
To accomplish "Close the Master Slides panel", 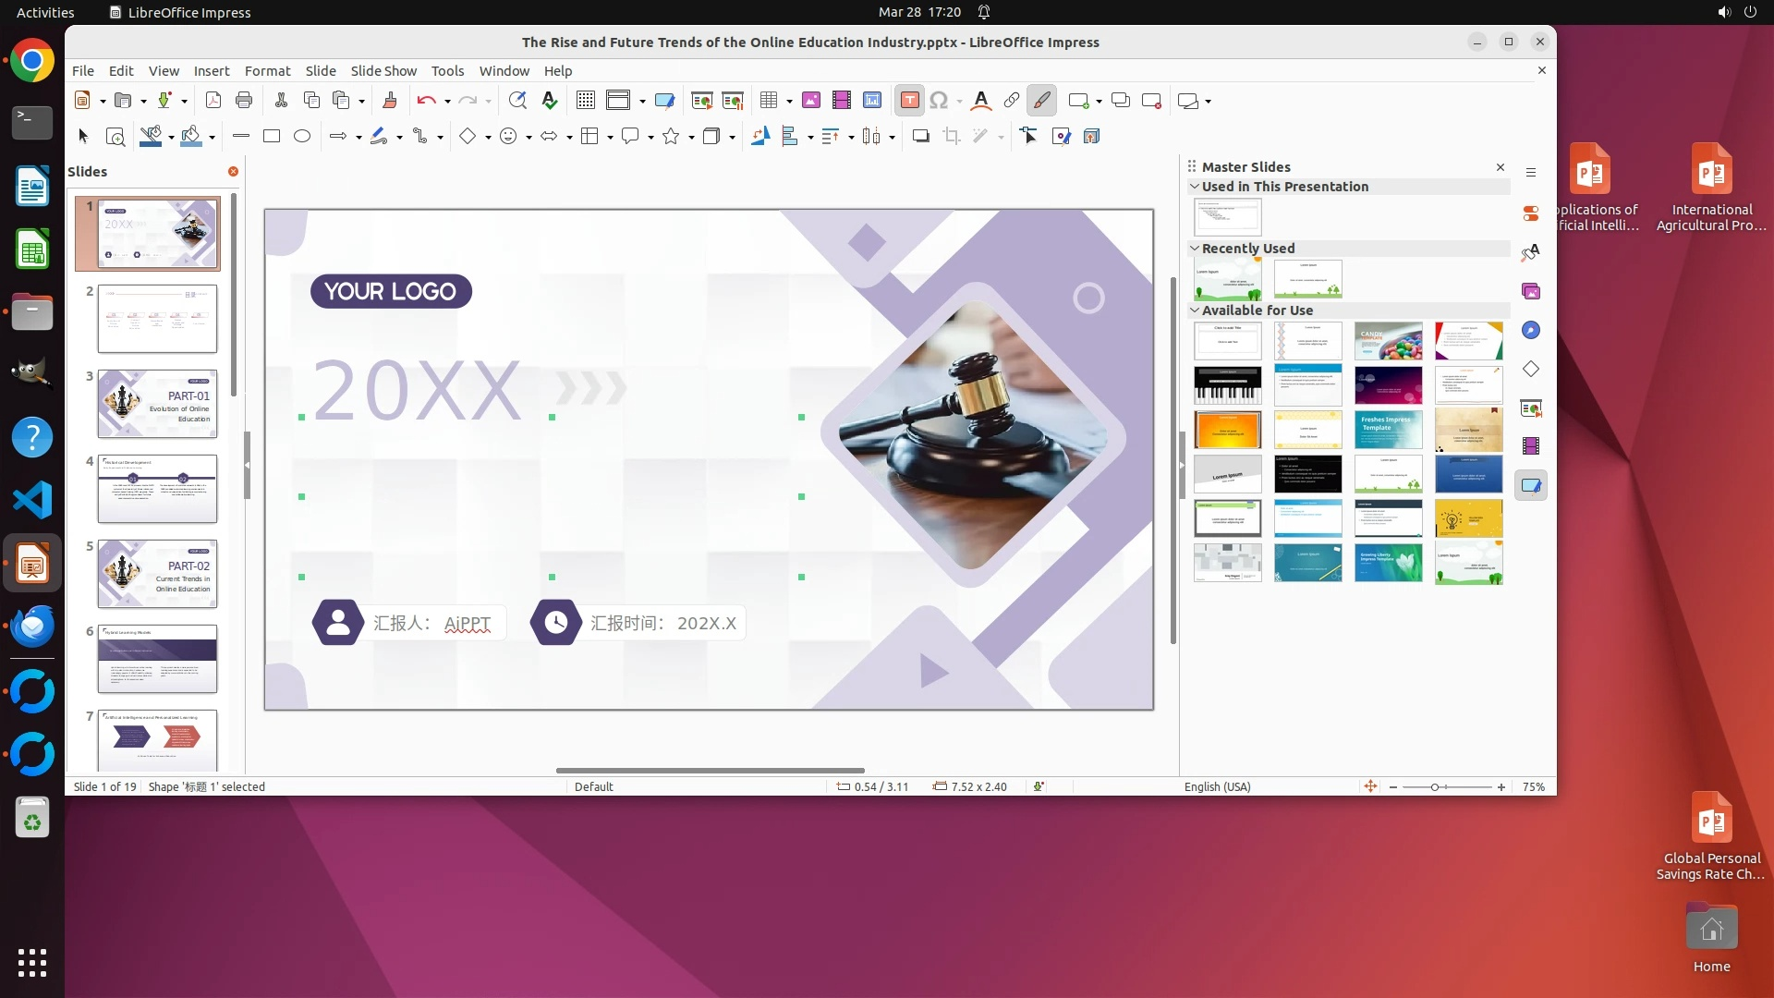I will pos(1500,167).
